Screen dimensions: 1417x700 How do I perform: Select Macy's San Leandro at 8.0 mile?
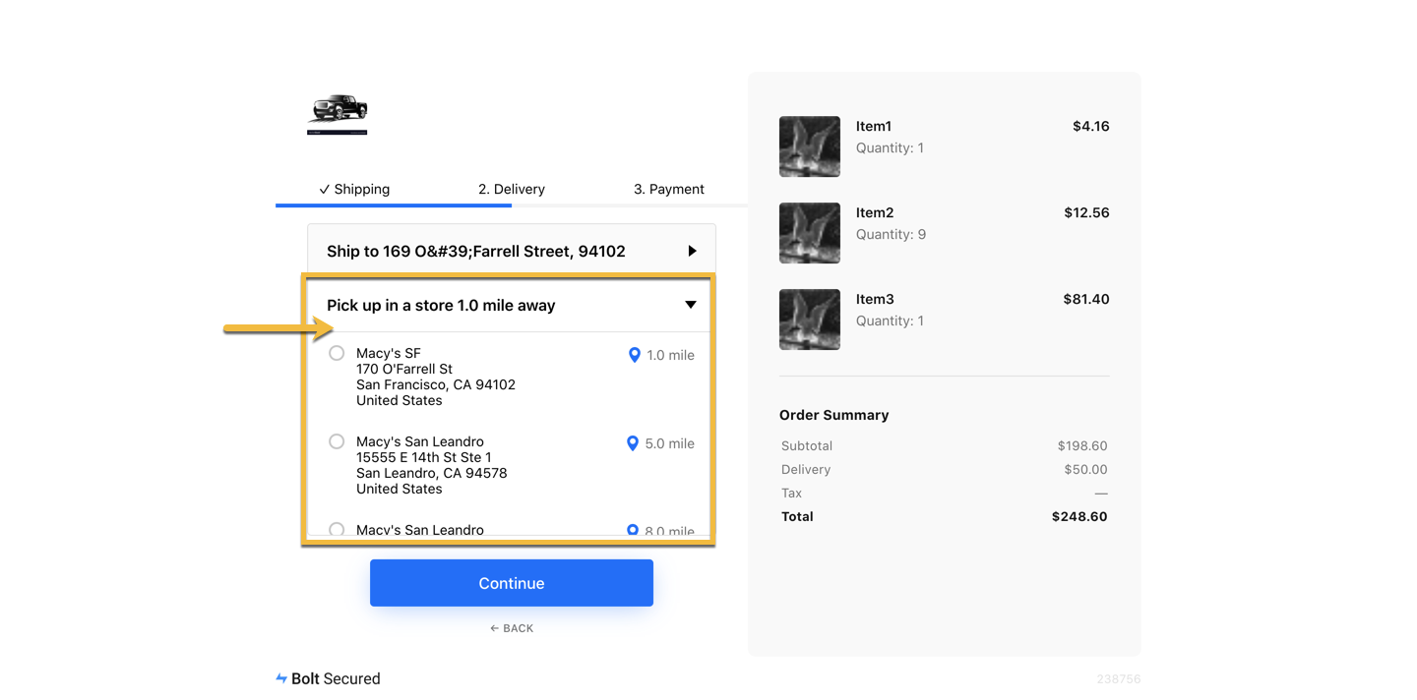(x=337, y=529)
